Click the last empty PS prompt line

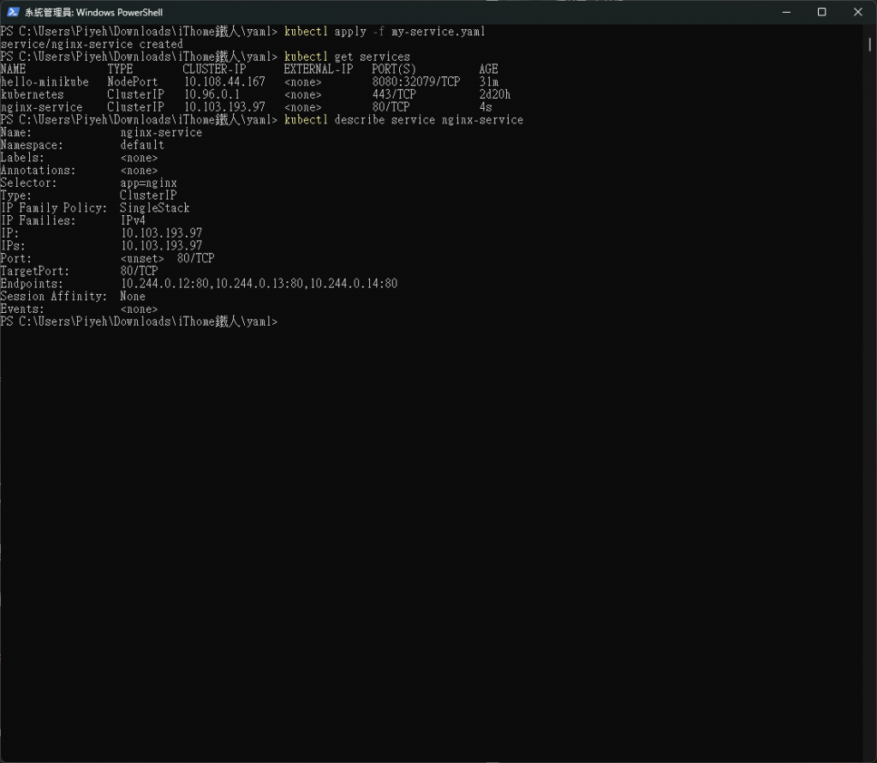[139, 321]
